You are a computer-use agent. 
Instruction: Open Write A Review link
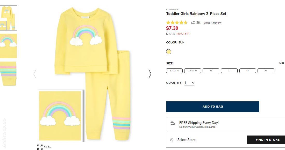212,23
